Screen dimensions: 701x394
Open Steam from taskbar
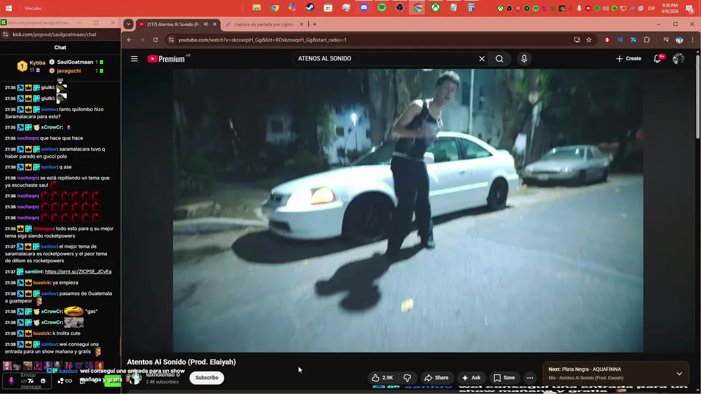(x=310, y=8)
